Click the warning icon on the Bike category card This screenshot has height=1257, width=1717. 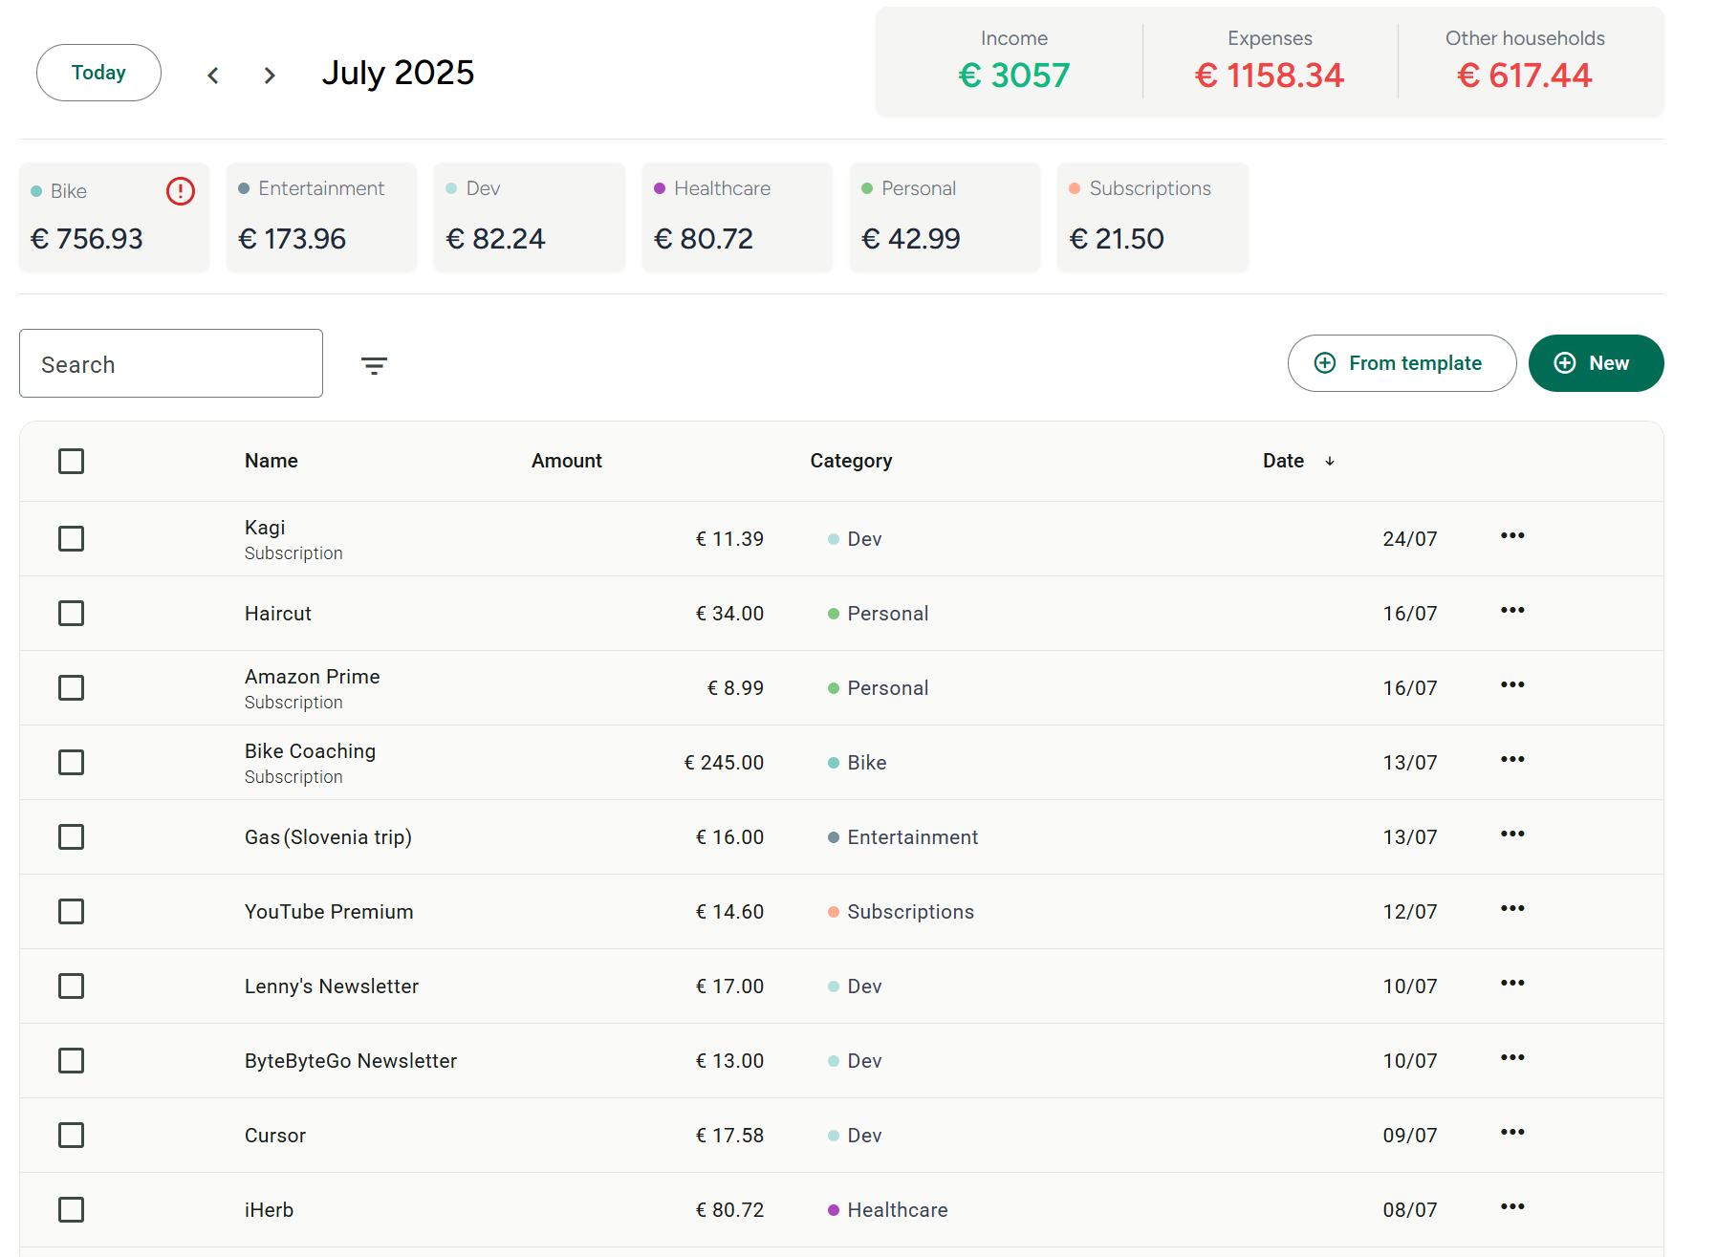(x=180, y=191)
